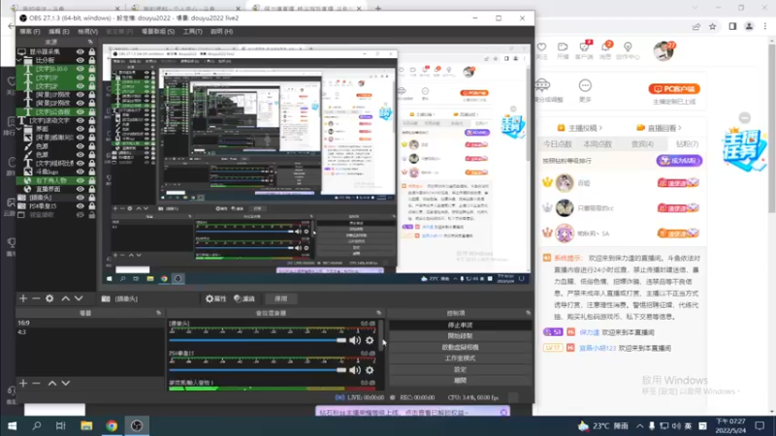Adjust the PS4拳皇15 volume slider handle
This screenshot has height=436, width=776.
[341, 370]
